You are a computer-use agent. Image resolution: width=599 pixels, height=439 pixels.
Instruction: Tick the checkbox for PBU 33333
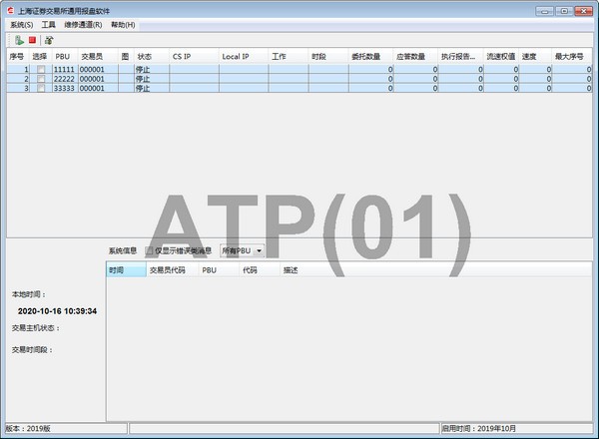(41, 88)
